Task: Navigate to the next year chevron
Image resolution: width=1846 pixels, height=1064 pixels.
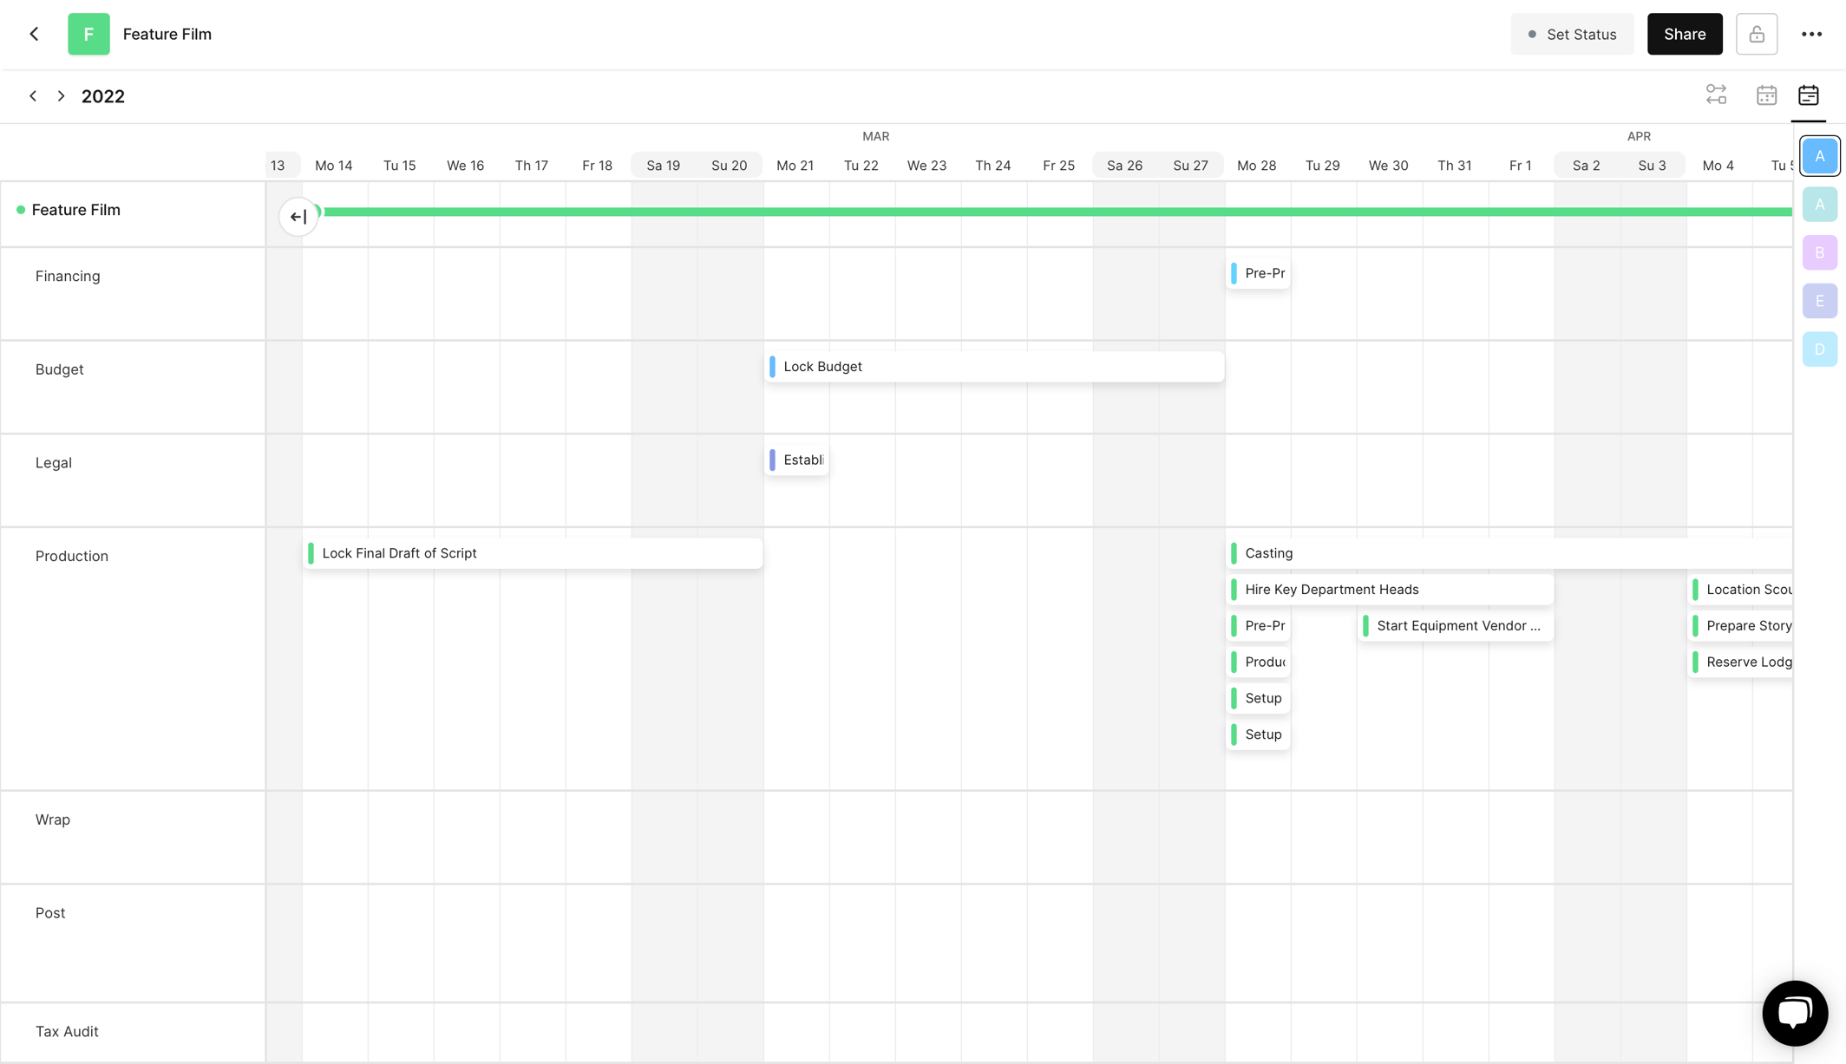Action: pos(61,95)
